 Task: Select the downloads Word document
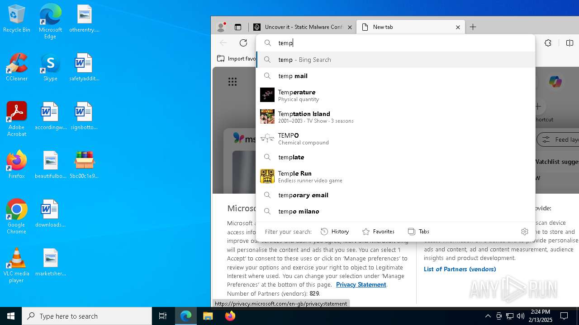point(50,214)
